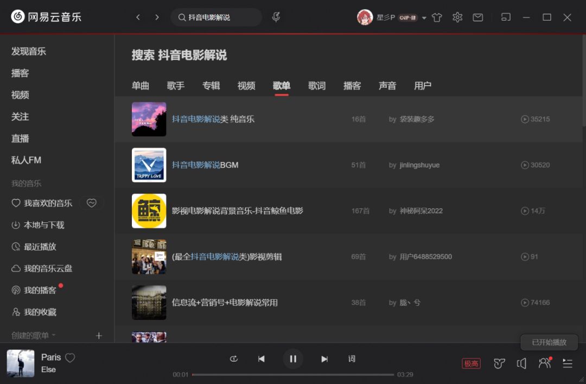Open the user avatar profile

tap(365, 17)
